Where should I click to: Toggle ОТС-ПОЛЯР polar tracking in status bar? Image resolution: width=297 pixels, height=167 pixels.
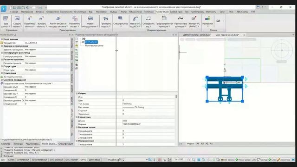[71, 160]
